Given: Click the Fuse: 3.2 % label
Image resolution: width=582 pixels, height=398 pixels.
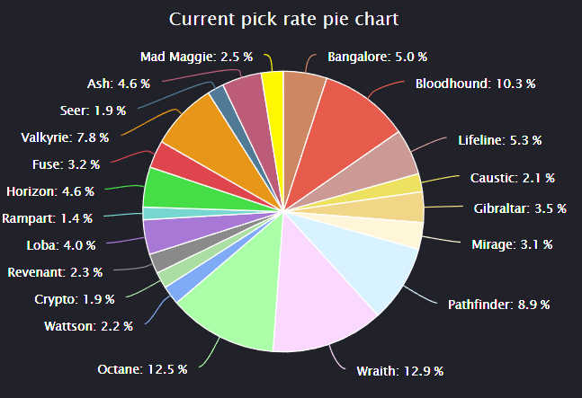Looking at the screenshot, I should 66,164.
